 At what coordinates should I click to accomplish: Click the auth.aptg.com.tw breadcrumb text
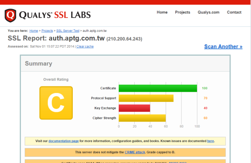click(x=95, y=31)
